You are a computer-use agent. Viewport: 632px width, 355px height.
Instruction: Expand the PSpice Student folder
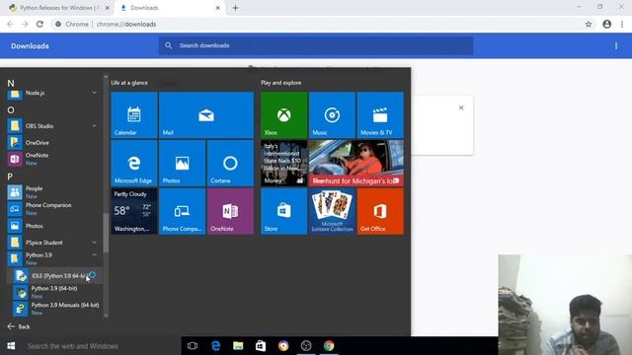(x=94, y=243)
